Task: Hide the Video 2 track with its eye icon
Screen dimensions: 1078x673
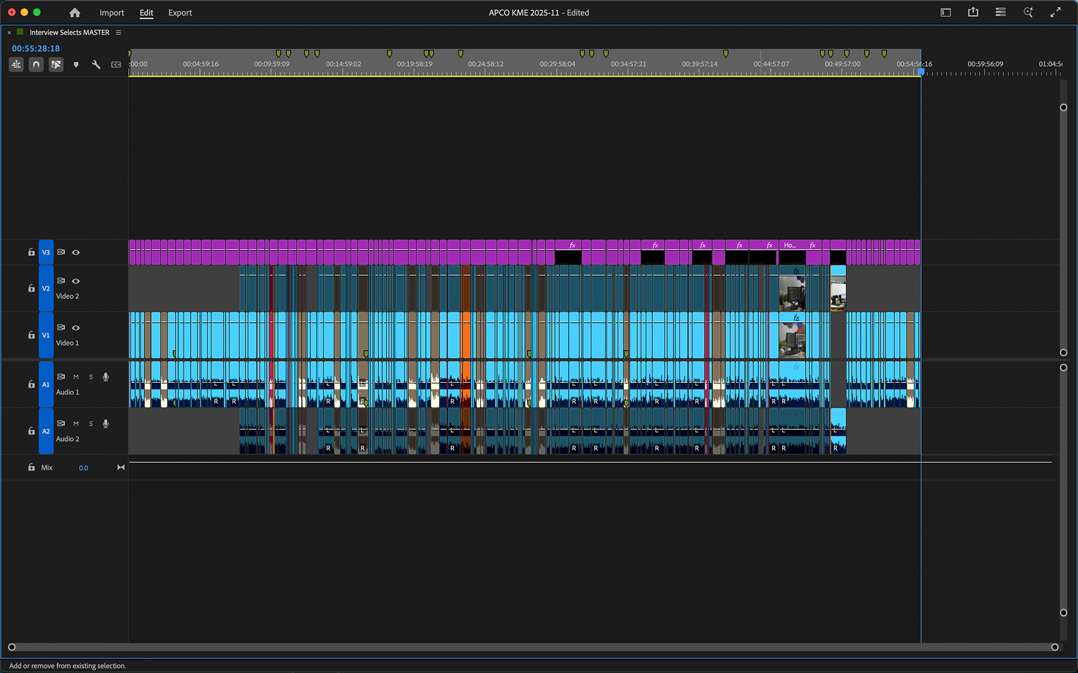Action: click(76, 281)
